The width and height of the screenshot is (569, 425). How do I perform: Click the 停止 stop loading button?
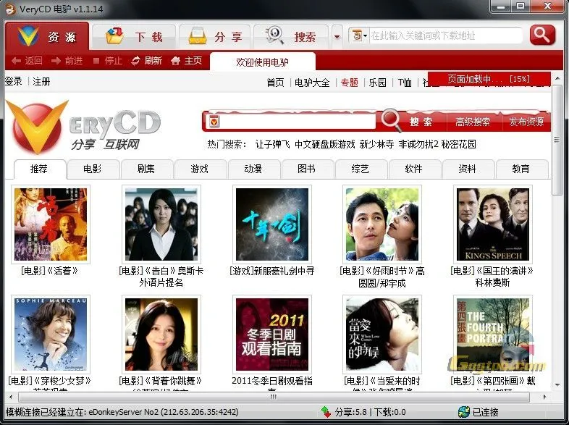point(107,61)
